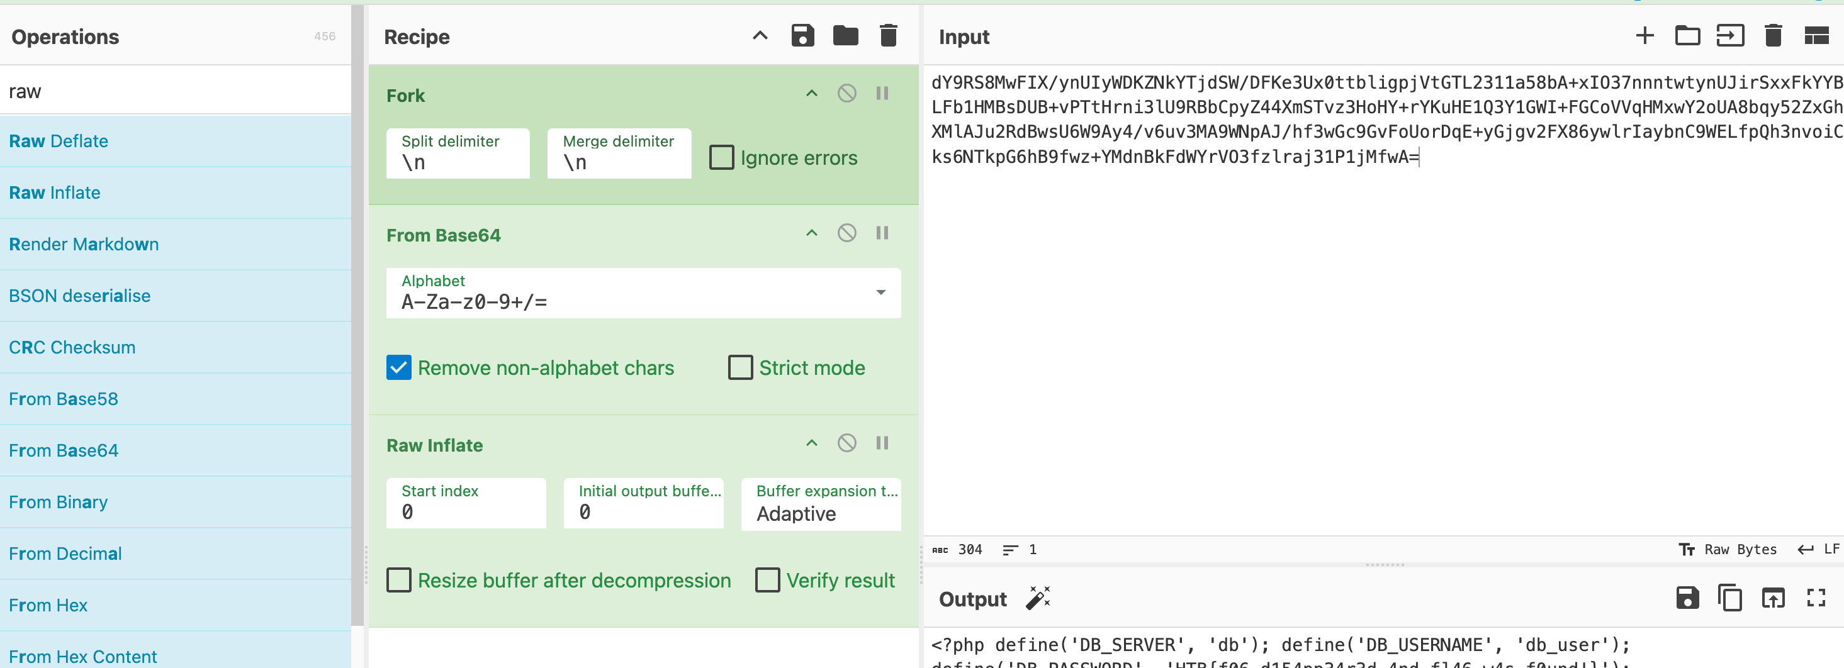
Task: Edit Initial output buffer size field
Action: [x=643, y=503]
